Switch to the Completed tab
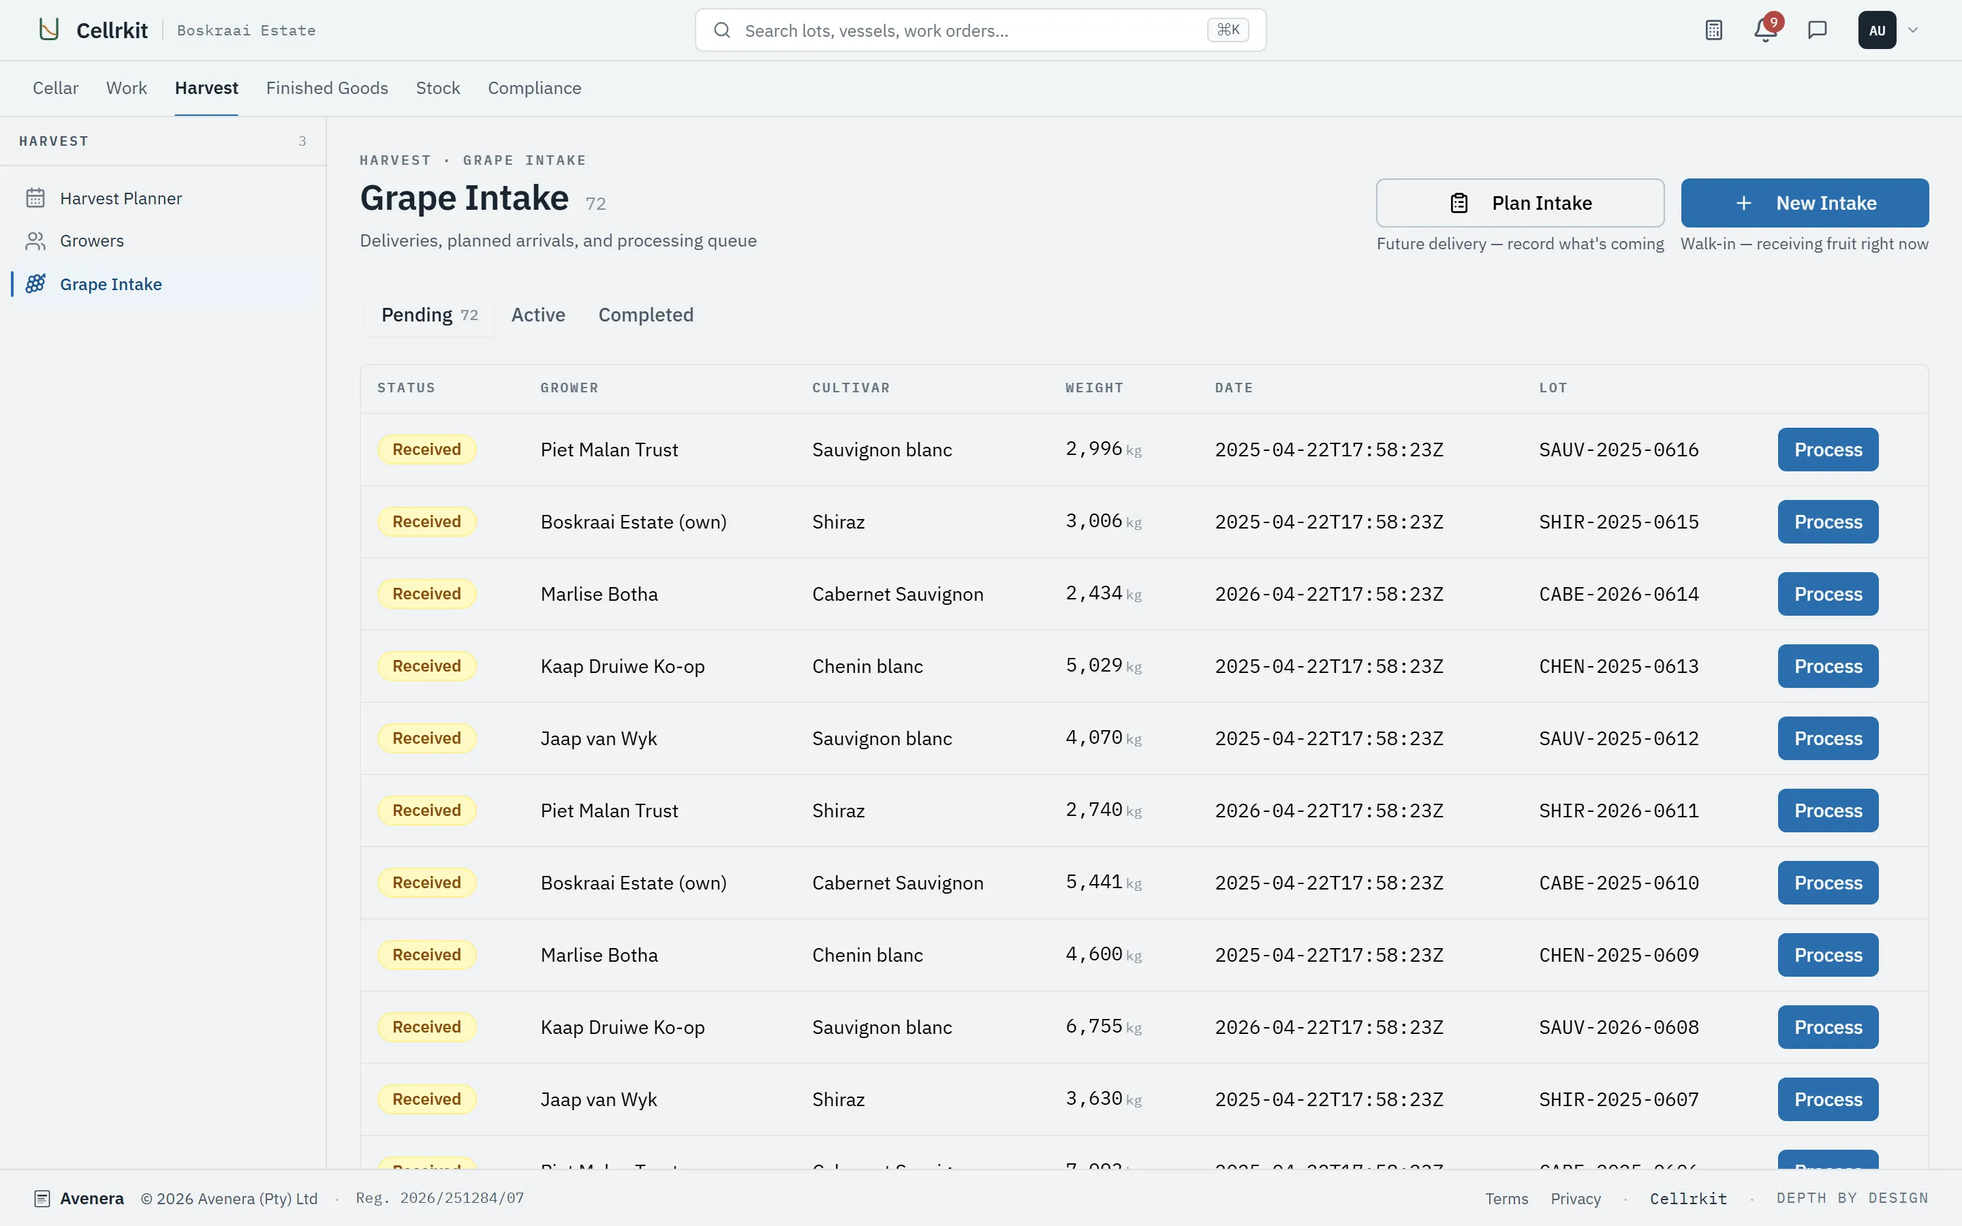 click(645, 315)
